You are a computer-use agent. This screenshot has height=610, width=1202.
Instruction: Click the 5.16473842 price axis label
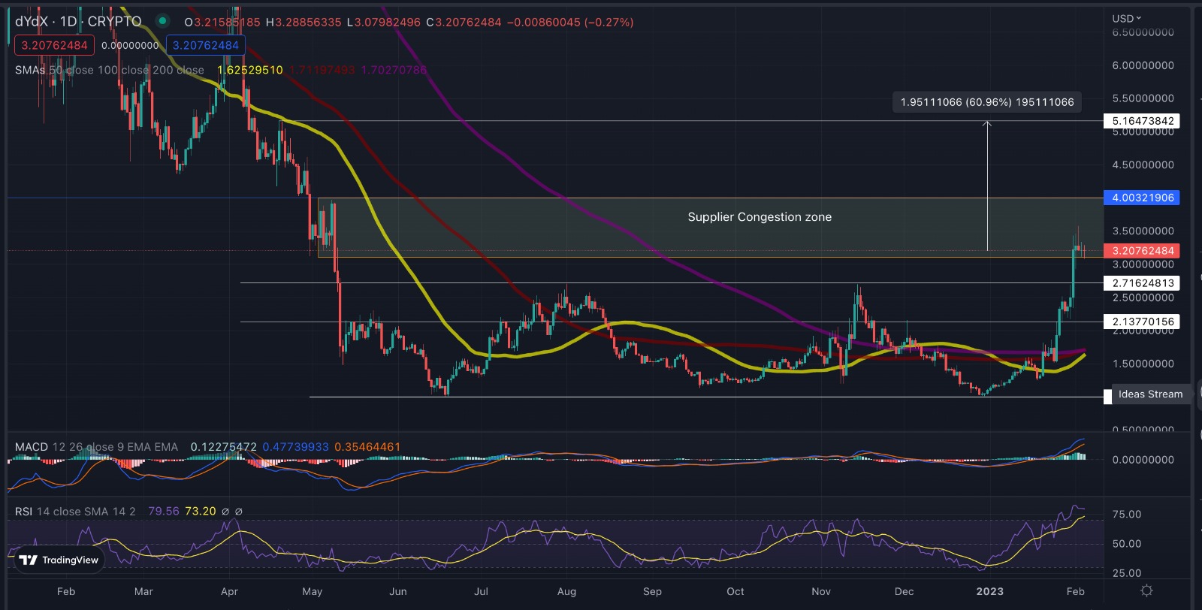(1142, 121)
